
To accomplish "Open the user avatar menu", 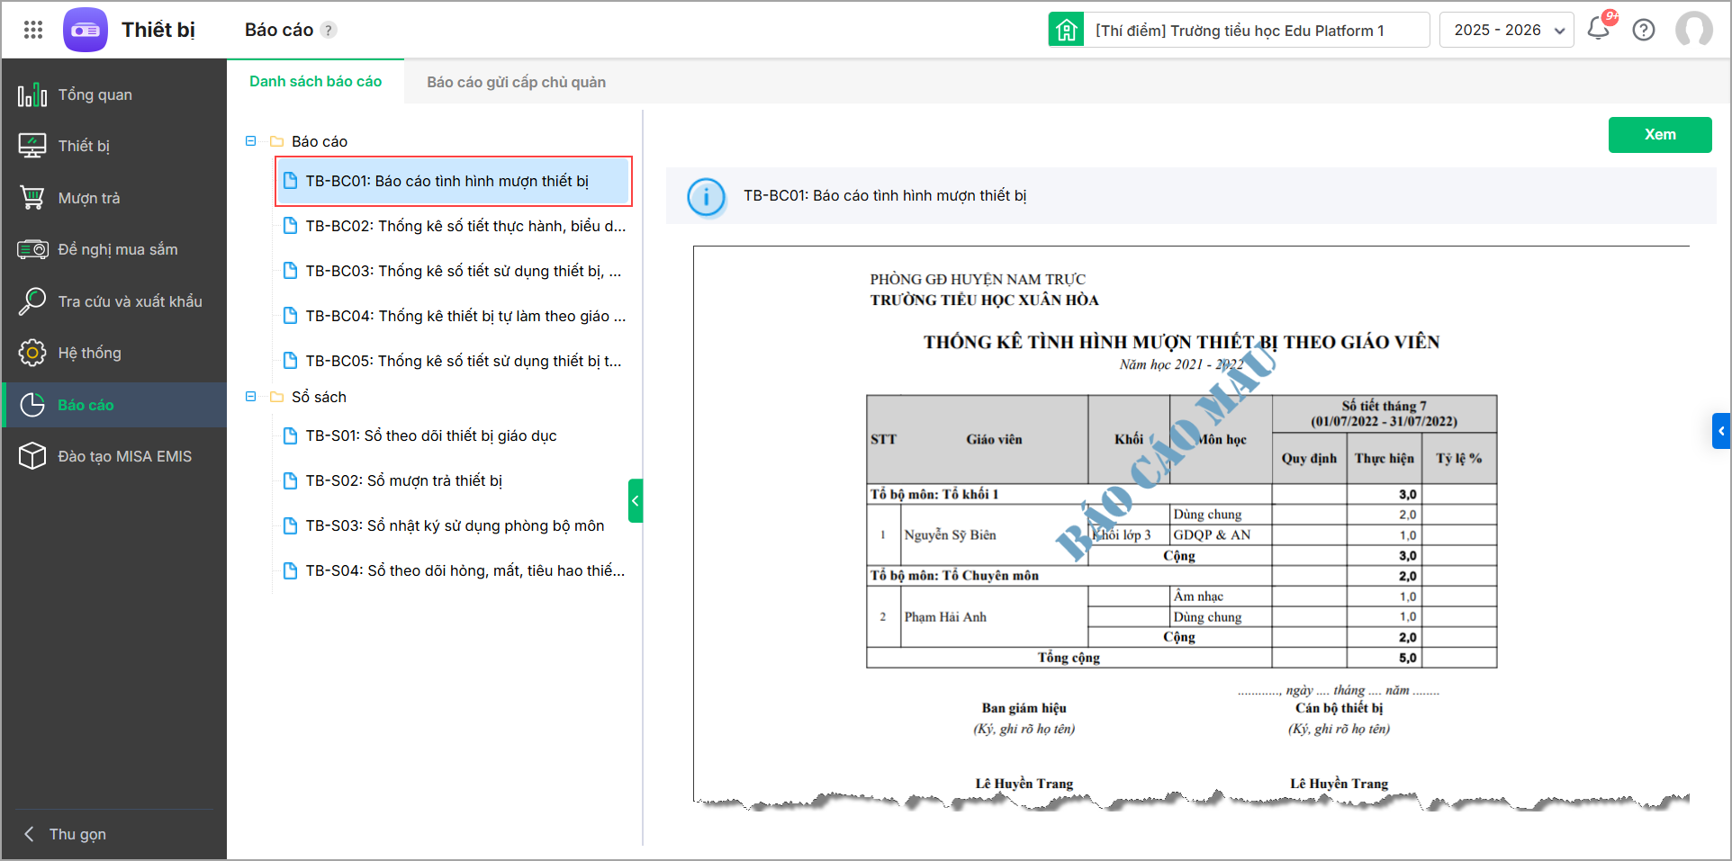I will tap(1694, 30).
